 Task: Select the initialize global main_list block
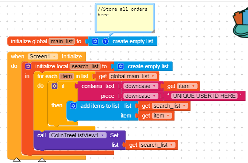coord(29,41)
